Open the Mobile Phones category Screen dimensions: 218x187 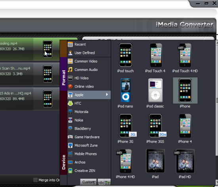pyautogui.click(x=89, y=154)
